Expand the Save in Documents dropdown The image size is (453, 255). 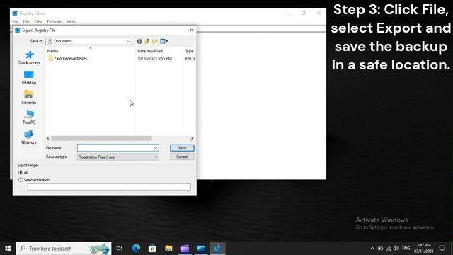129,41
